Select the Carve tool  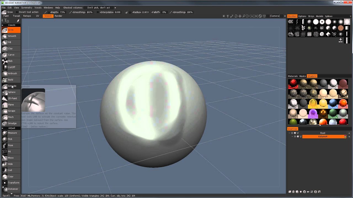pyautogui.click(x=10, y=55)
